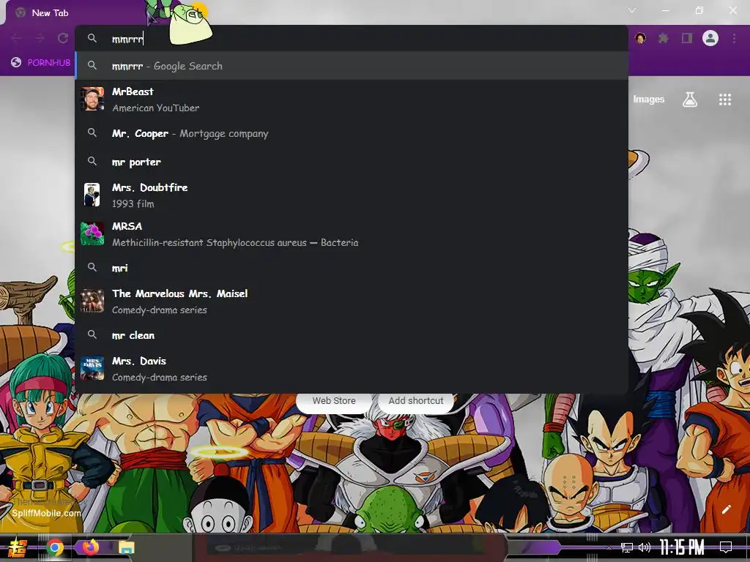Go back with the back arrow
This screenshot has width=750, height=562.
pos(16,38)
